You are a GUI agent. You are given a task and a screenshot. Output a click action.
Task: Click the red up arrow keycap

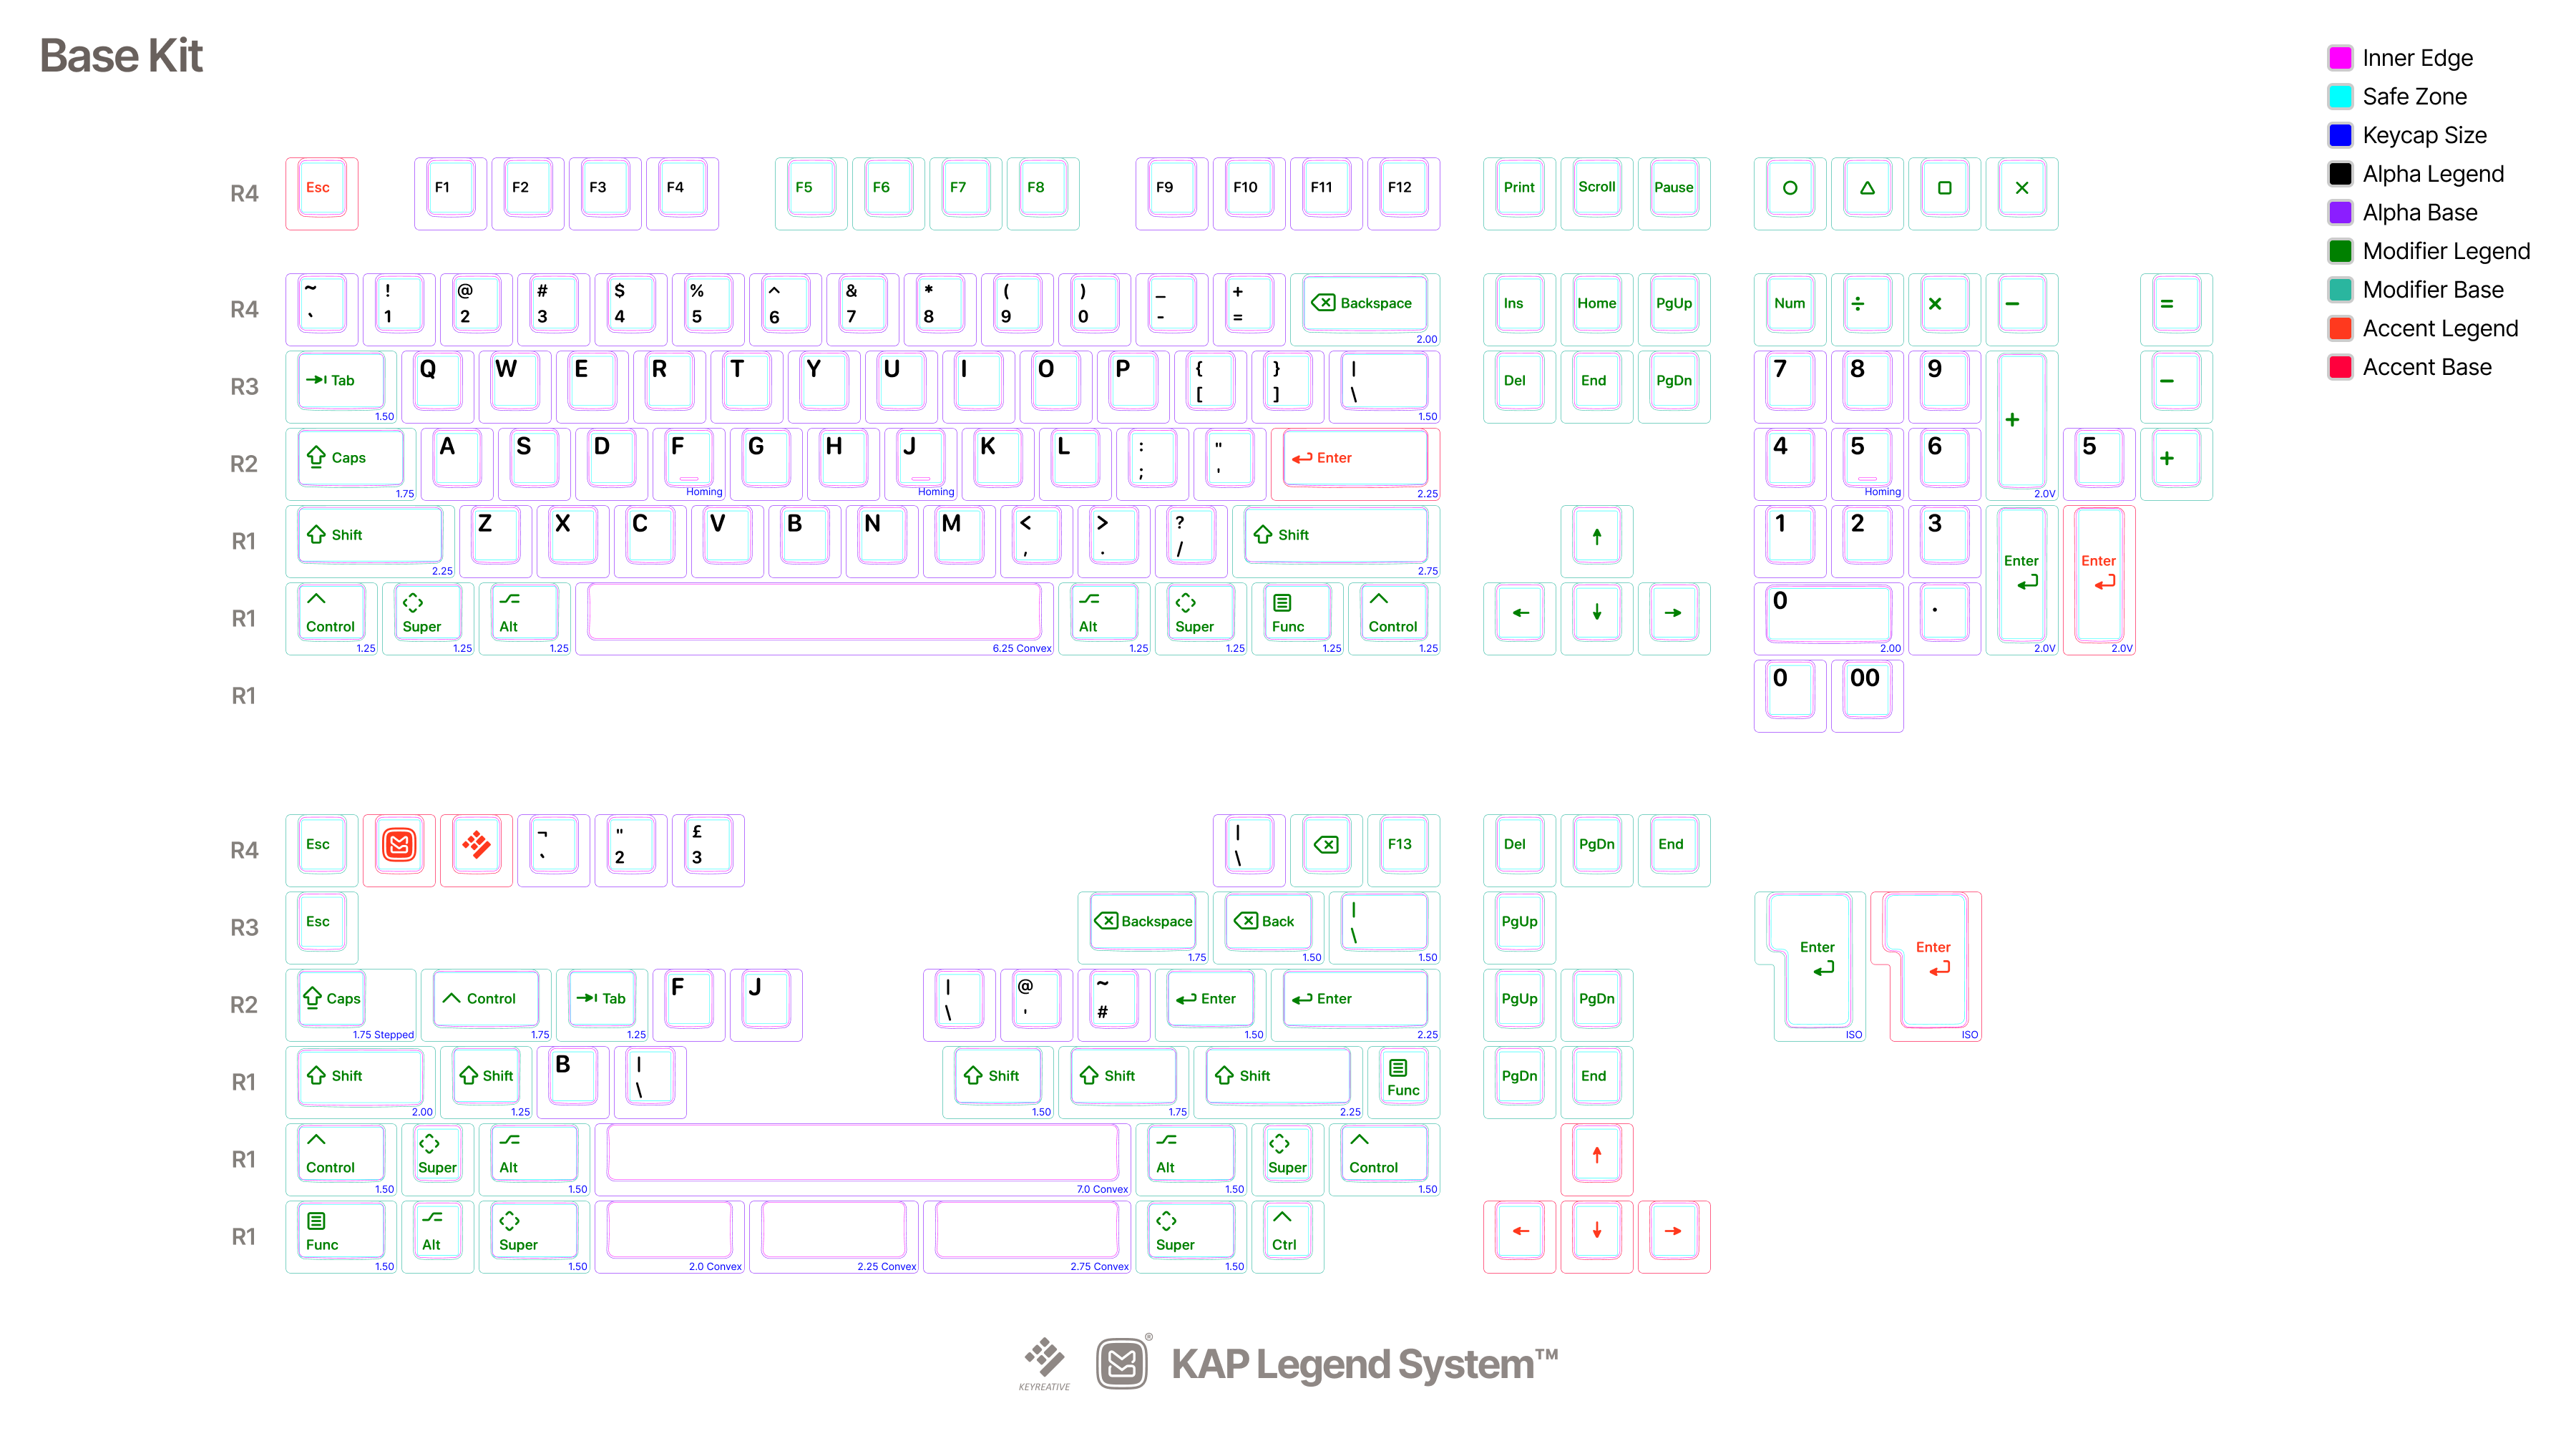(1596, 1159)
